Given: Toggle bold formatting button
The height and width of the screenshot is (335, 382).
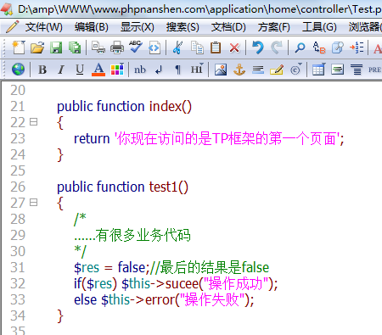Looking at the screenshot, I should [42, 70].
